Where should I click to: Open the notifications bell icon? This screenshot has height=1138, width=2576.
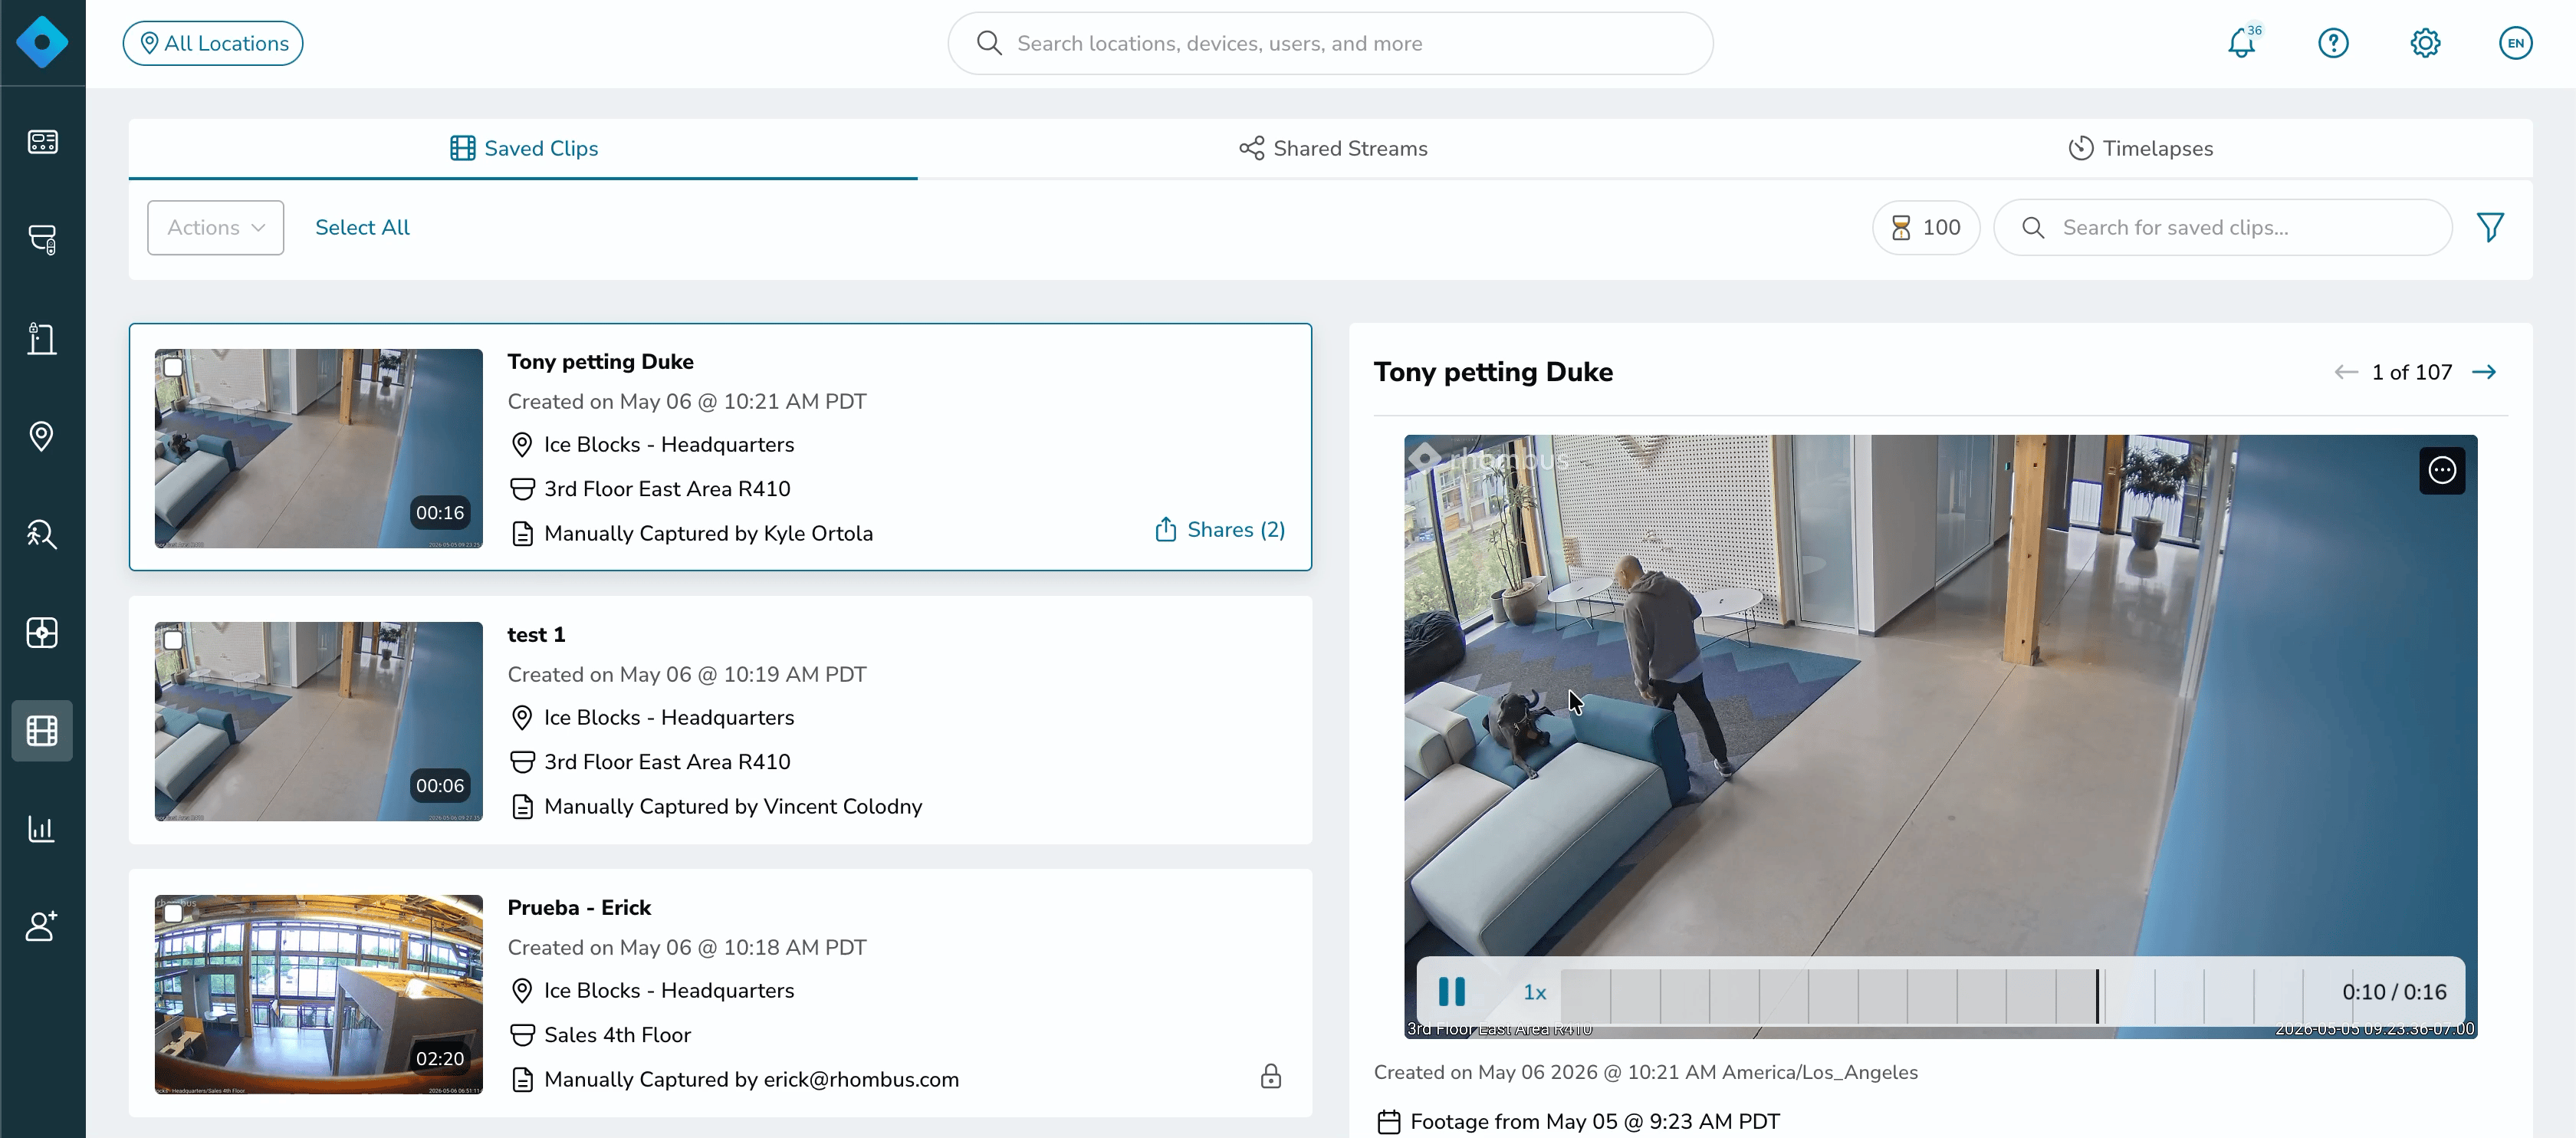pos(2241,43)
